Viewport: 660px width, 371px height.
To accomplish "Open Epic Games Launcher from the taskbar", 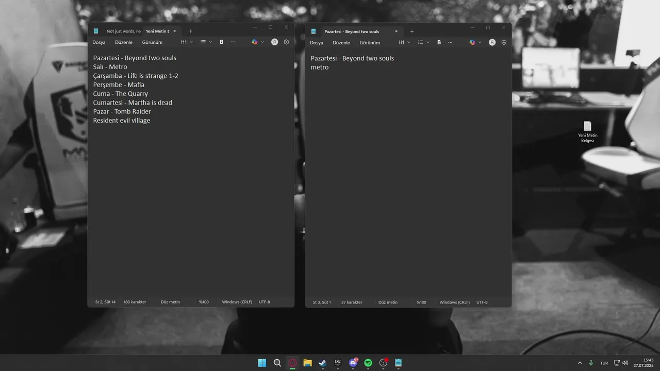I will 338,363.
